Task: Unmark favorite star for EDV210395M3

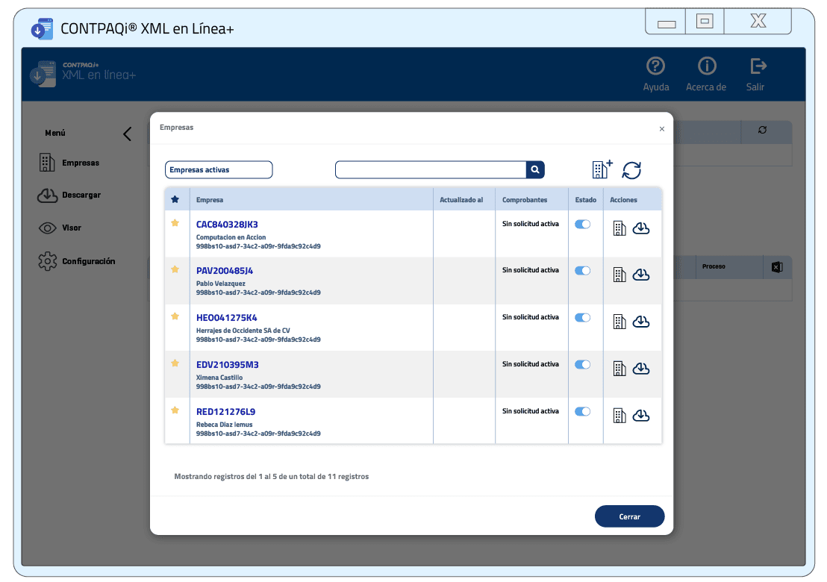Action: click(x=175, y=363)
